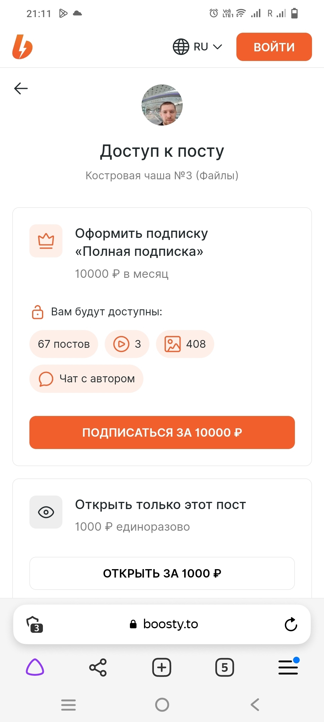
Task: Open the browser hamburger menu
Action: click(288, 667)
